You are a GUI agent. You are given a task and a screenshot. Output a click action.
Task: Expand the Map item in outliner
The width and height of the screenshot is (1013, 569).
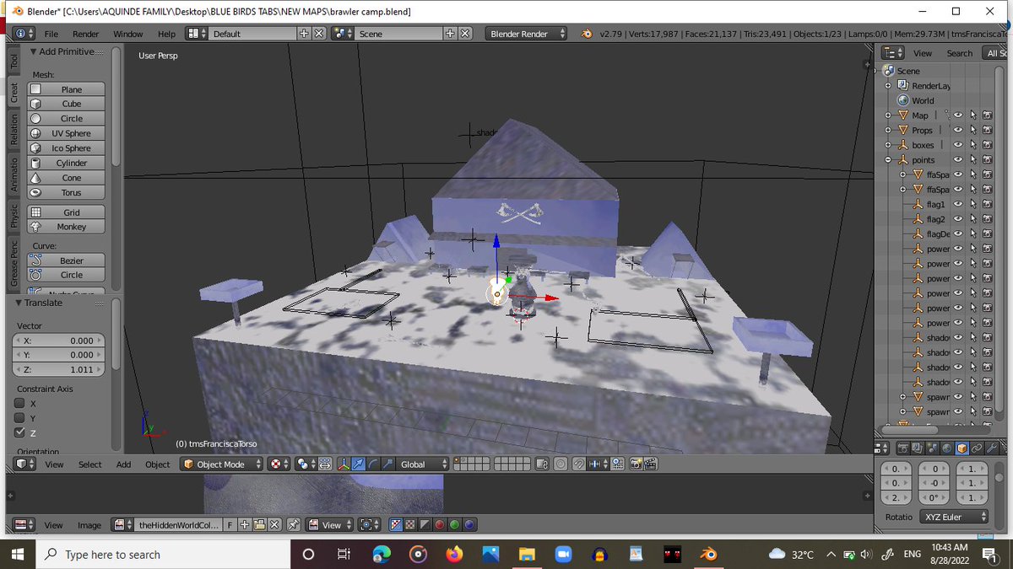pyautogui.click(x=889, y=115)
